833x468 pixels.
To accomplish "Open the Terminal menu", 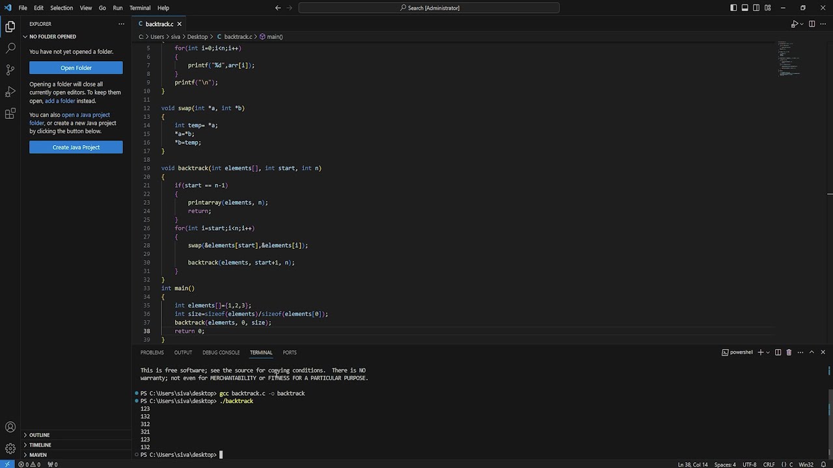I will coord(140,8).
